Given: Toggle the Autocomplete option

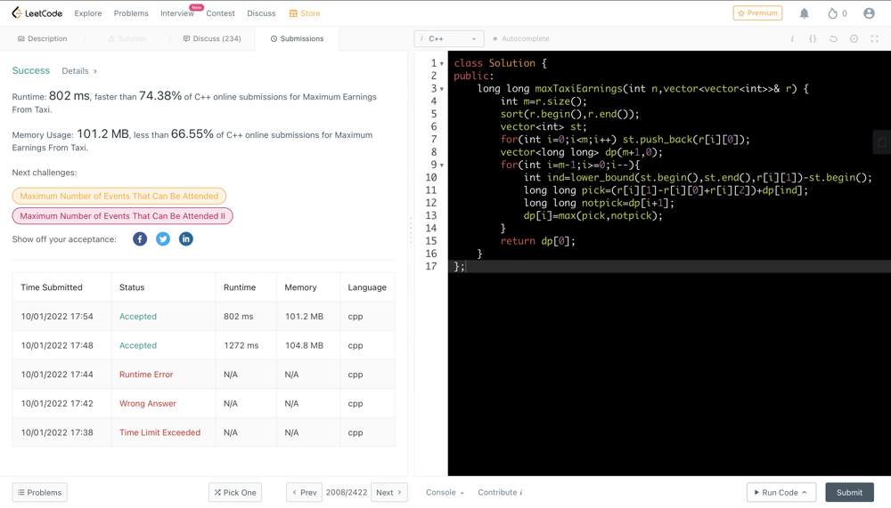Looking at the screenshot, I should pyautogui.click(x=521, y=38).
